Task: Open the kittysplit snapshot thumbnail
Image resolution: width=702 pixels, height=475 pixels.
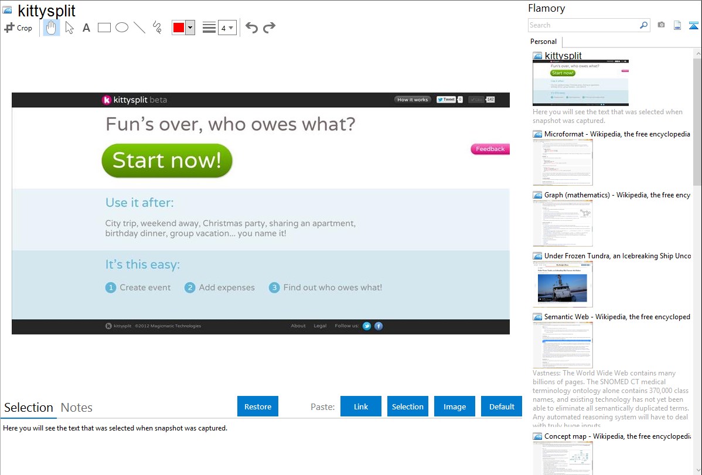Action: (x=580, y=83)
